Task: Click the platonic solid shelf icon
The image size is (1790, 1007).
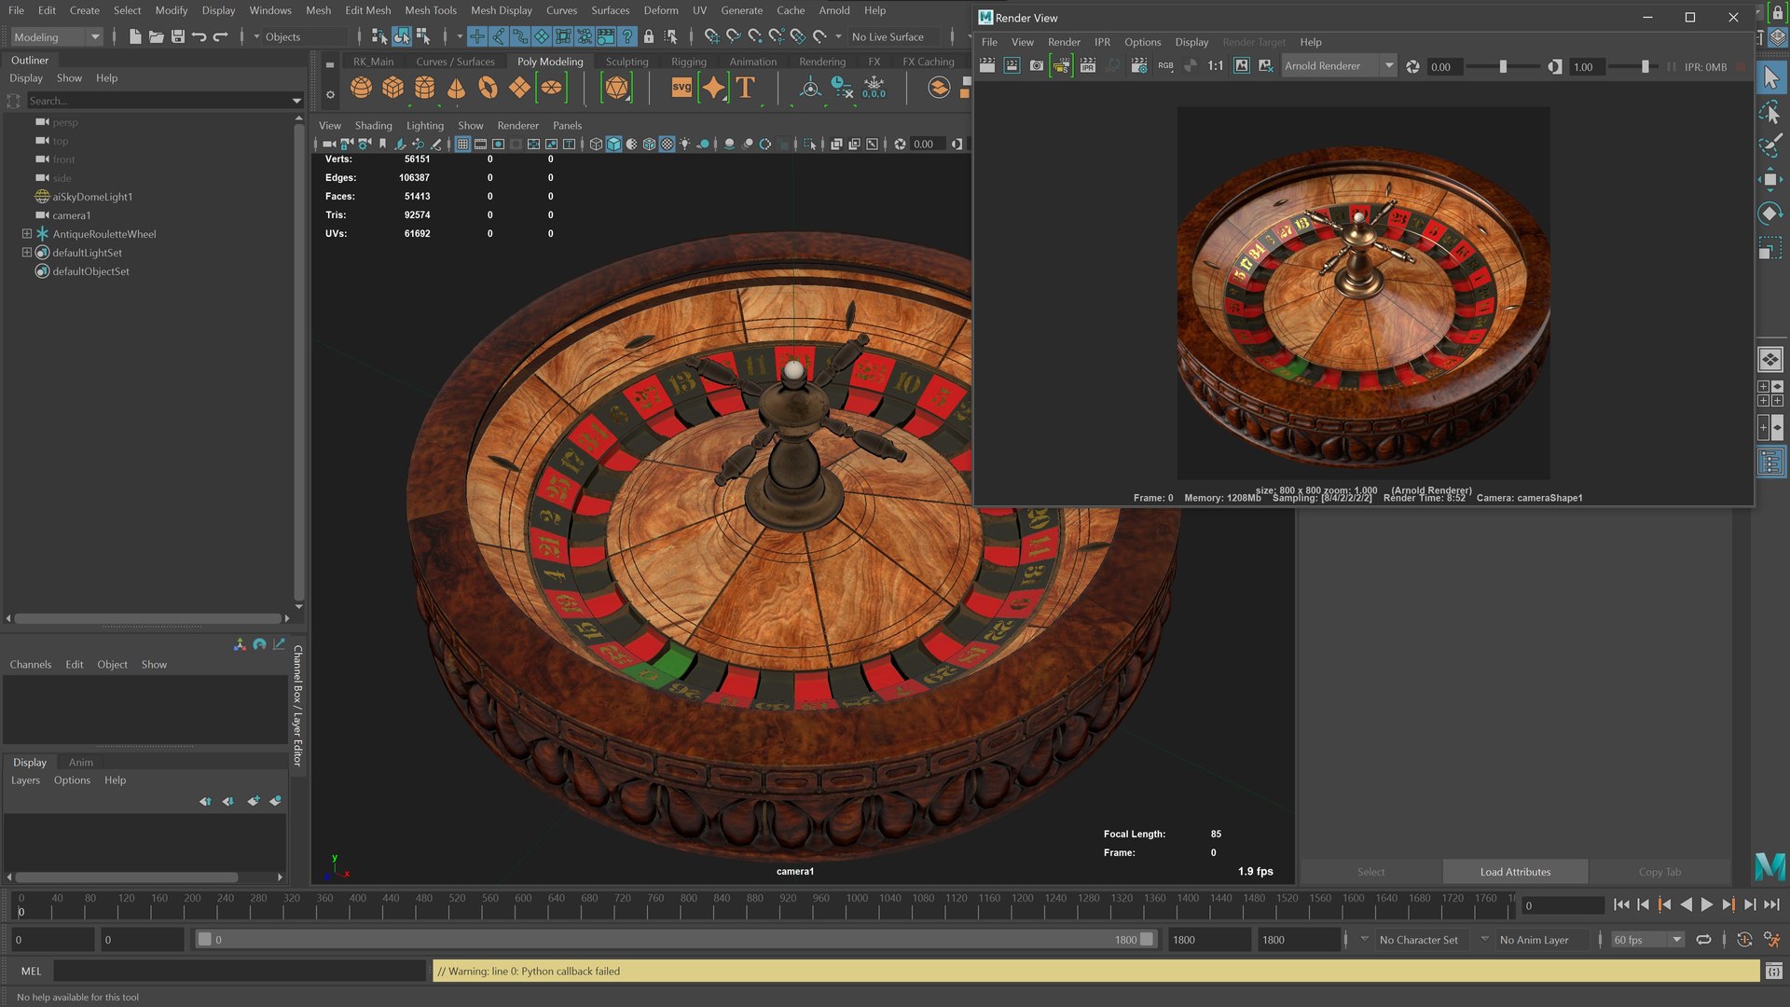Action: click(x=616, y=88)
